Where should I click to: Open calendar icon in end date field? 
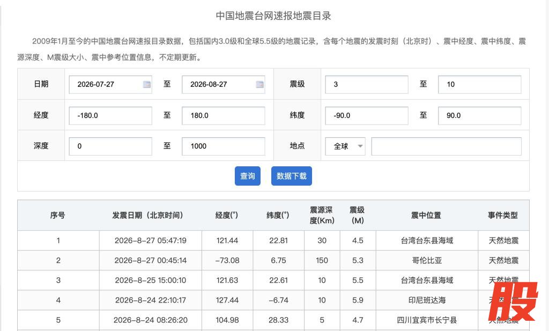tap(260, 84)
